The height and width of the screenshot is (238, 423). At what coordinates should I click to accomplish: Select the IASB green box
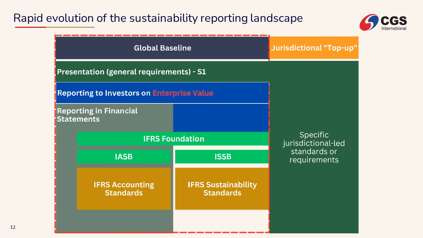[124, 157]
